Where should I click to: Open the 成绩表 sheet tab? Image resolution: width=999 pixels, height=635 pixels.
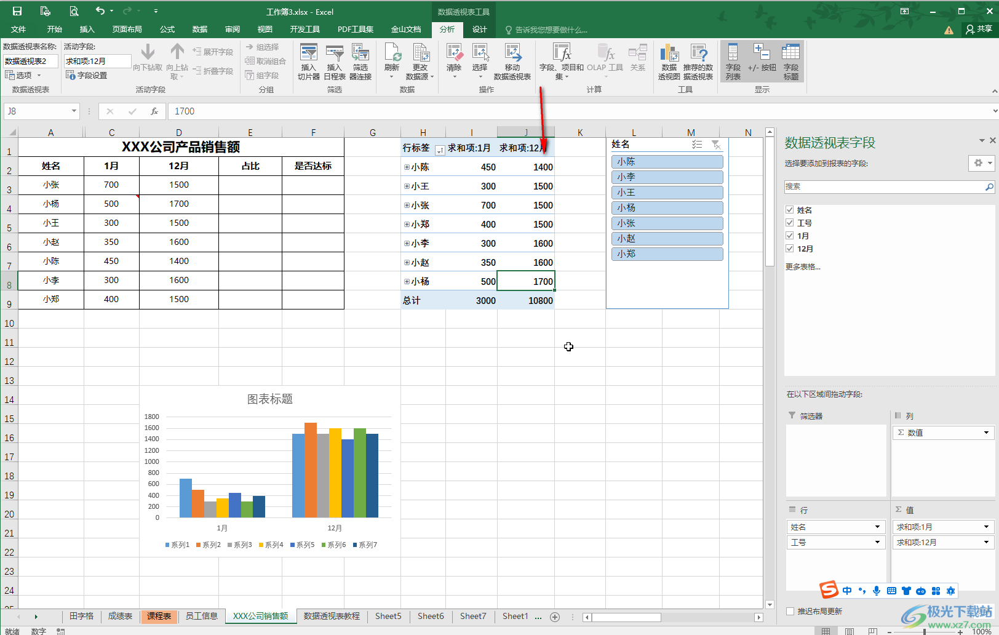[121, 617]
